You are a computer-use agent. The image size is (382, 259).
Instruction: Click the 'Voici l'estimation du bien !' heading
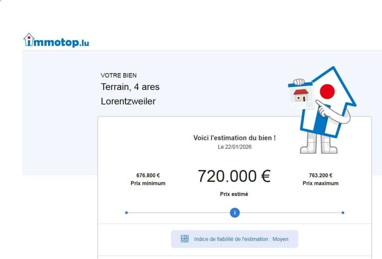235,138
